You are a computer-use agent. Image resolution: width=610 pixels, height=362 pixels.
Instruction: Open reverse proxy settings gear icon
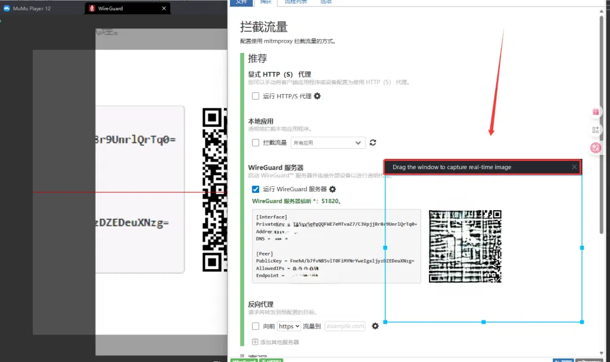375,326
